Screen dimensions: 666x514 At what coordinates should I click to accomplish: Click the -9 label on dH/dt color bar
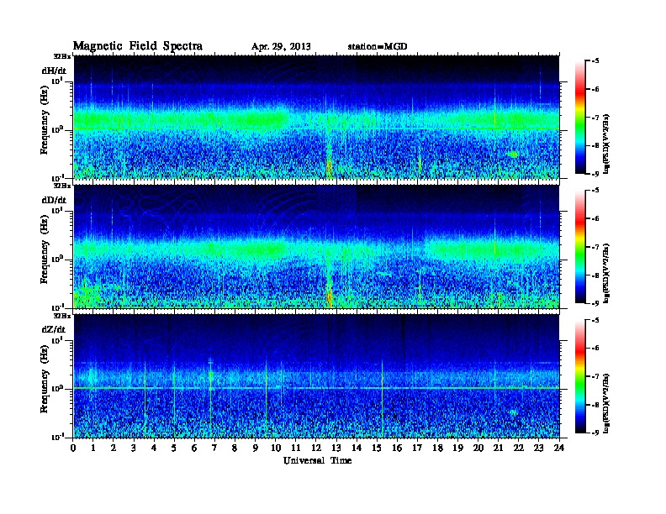pos(596,174)
